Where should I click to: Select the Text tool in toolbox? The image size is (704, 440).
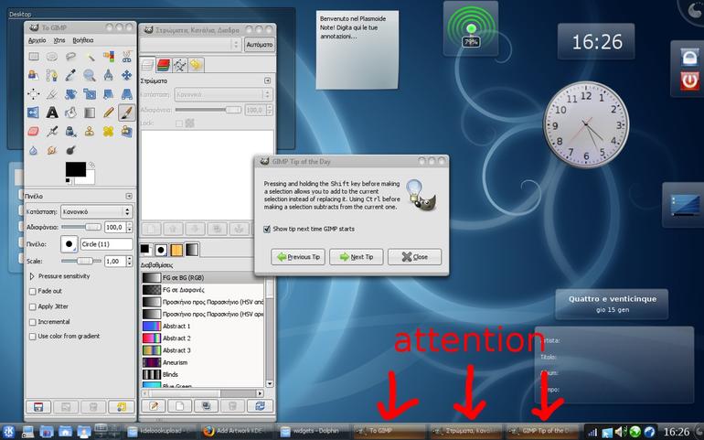52,113
